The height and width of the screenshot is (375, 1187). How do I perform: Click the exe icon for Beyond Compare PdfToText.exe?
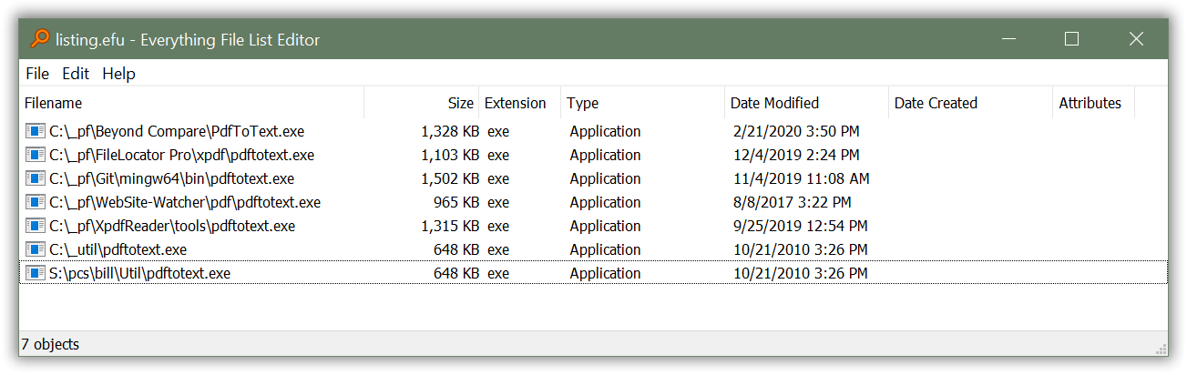[x=36, y=131]
